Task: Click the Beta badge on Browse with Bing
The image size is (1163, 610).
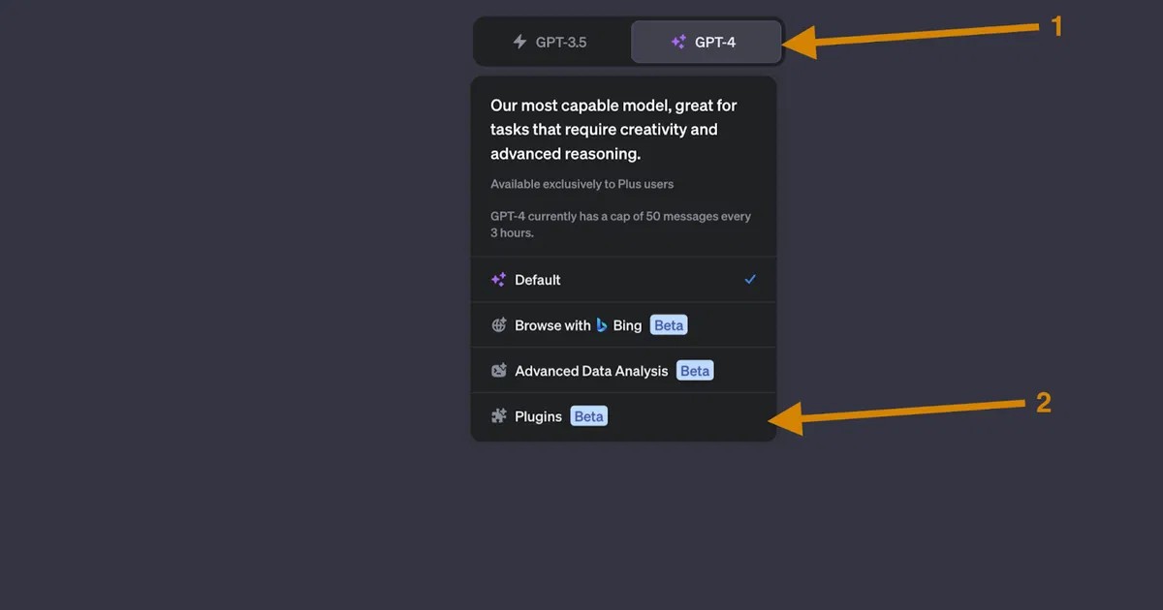Action: click(x=669, y=325)
